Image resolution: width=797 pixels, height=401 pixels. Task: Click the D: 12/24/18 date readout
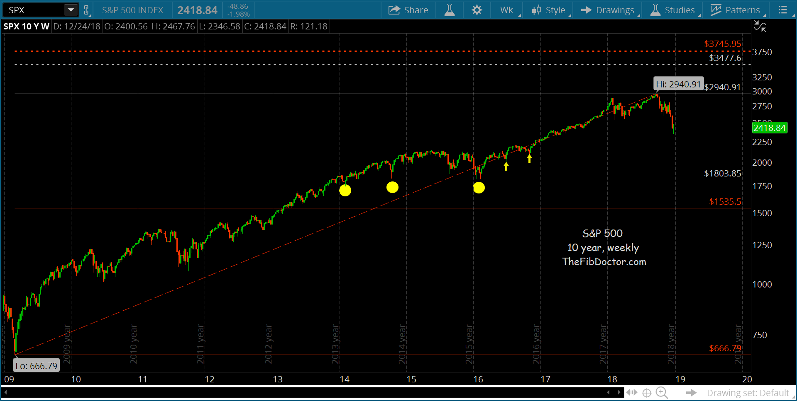(x=77, y=27)
